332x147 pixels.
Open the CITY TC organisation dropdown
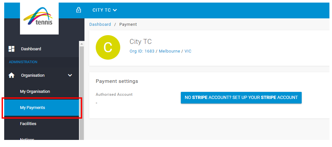(105, 10)
